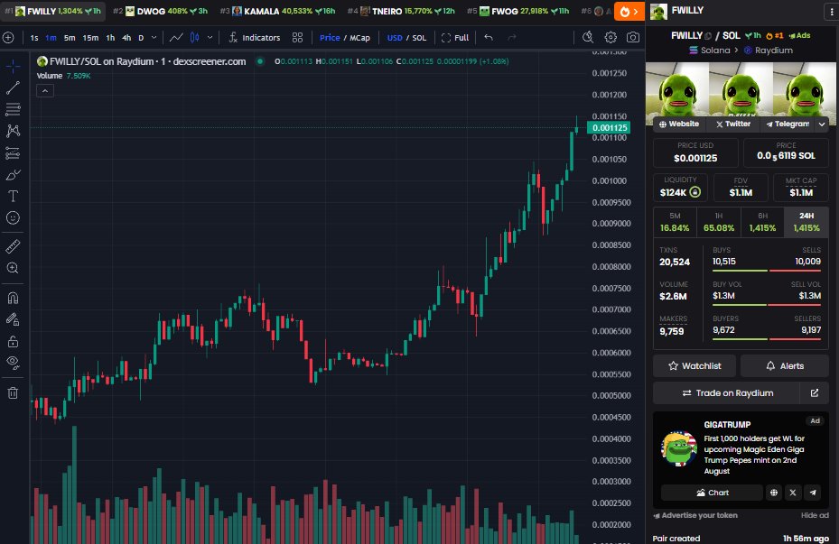Click the add symbol plus icon
Image resolution: width=839 pixels, height=544 pixels.
(x=8, y=37)
